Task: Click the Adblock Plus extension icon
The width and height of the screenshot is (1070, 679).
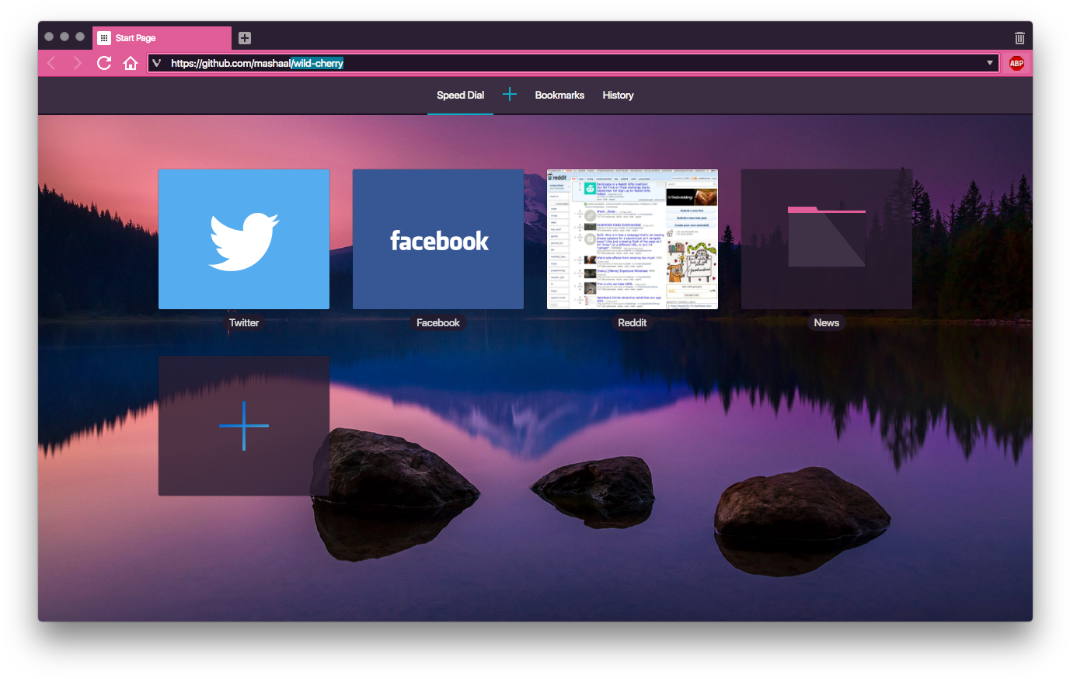Action: click(1016, 63)
